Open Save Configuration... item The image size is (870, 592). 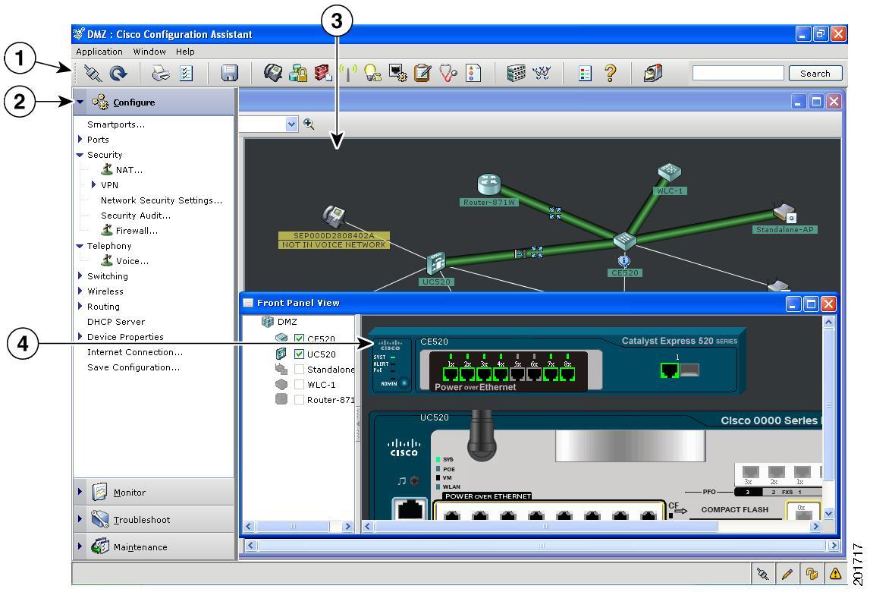(x=133, y=367)
